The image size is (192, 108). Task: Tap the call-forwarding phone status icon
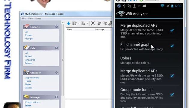pos(129,6)
